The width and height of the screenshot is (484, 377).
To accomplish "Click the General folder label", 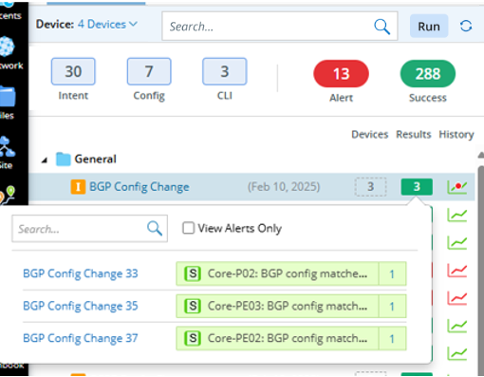I will 95,159.
